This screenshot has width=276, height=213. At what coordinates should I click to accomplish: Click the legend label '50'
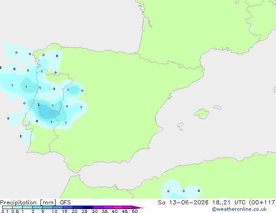point(135,211)
